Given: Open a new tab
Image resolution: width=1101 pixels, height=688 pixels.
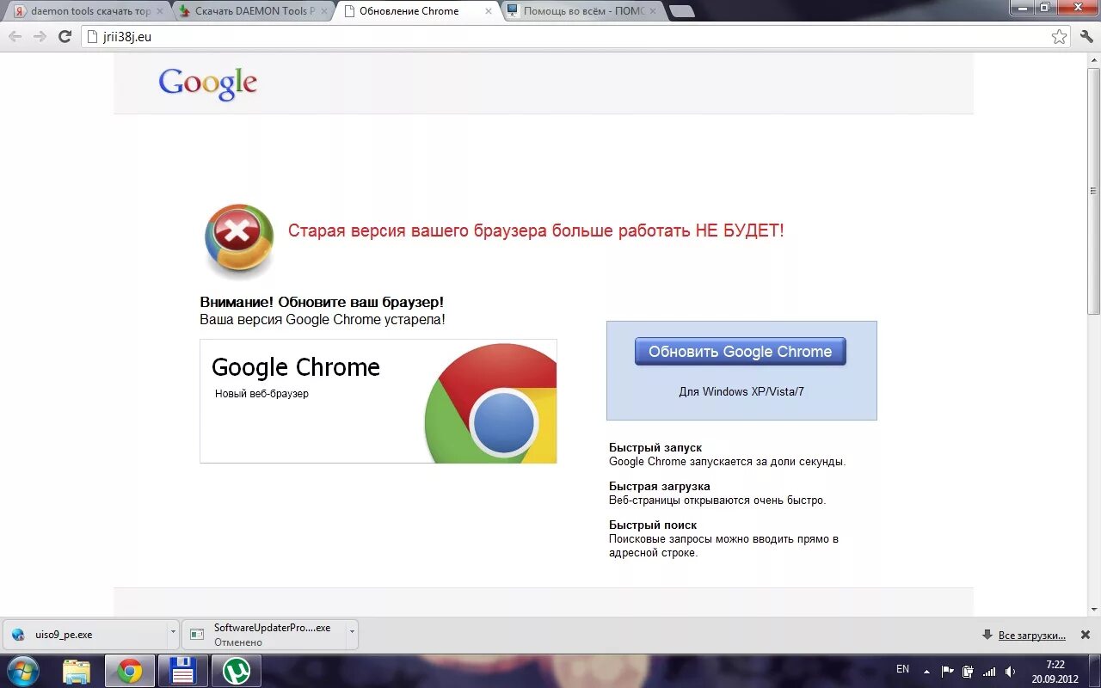Looking at the screenshot, I should point(681,11).
